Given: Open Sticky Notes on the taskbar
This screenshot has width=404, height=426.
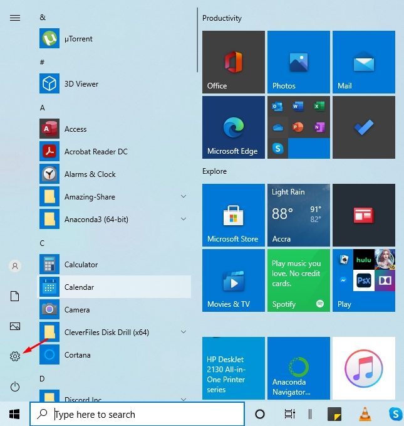Looking at the screenshot, I should (x=334, y=414).
